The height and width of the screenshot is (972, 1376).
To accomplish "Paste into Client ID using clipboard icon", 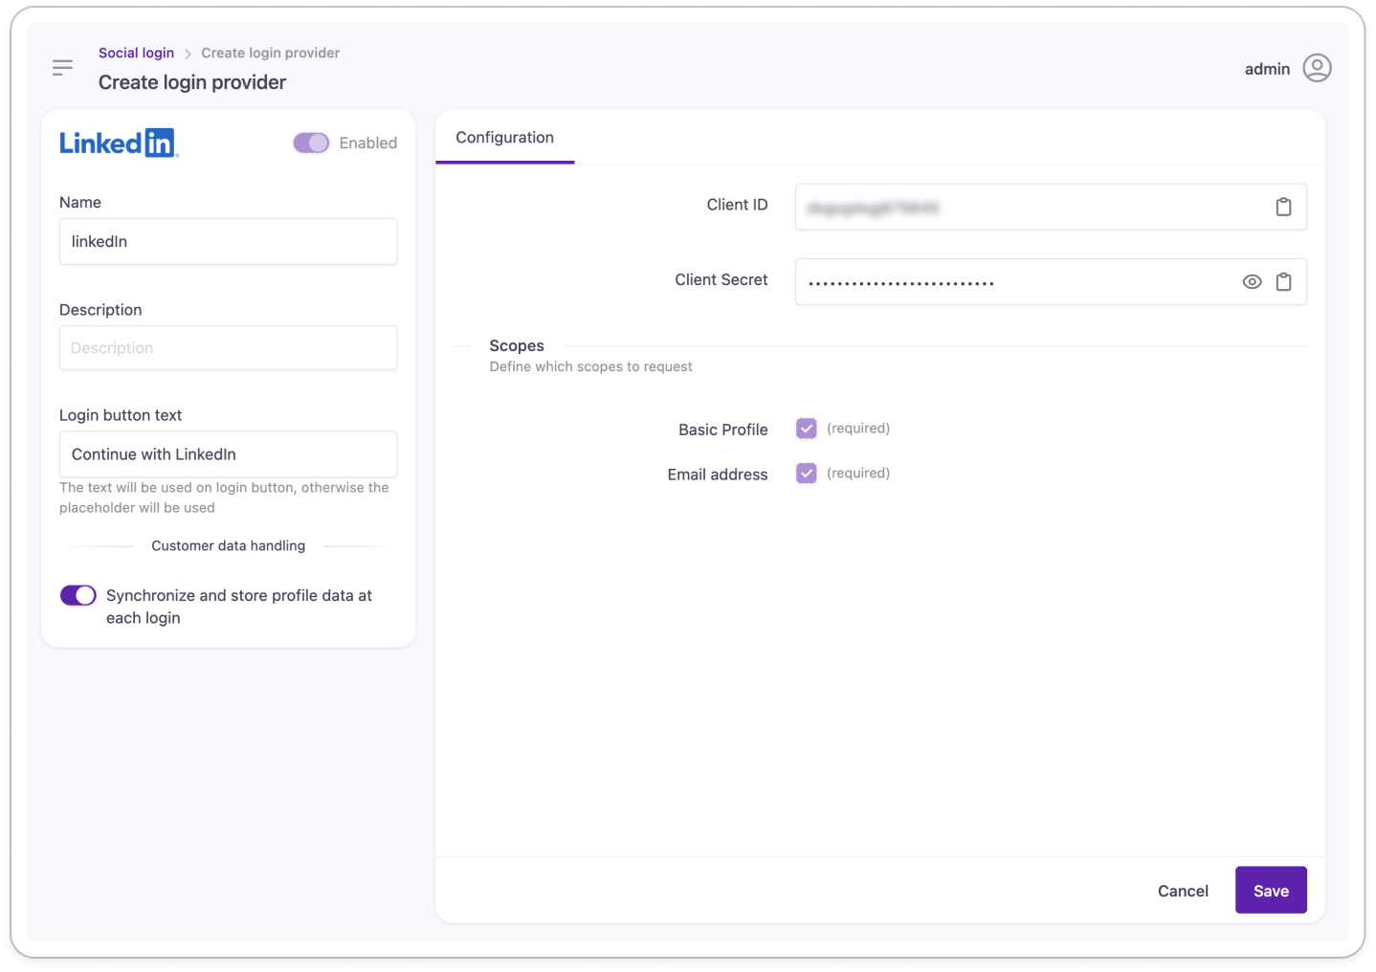I will click(1283, 207).
